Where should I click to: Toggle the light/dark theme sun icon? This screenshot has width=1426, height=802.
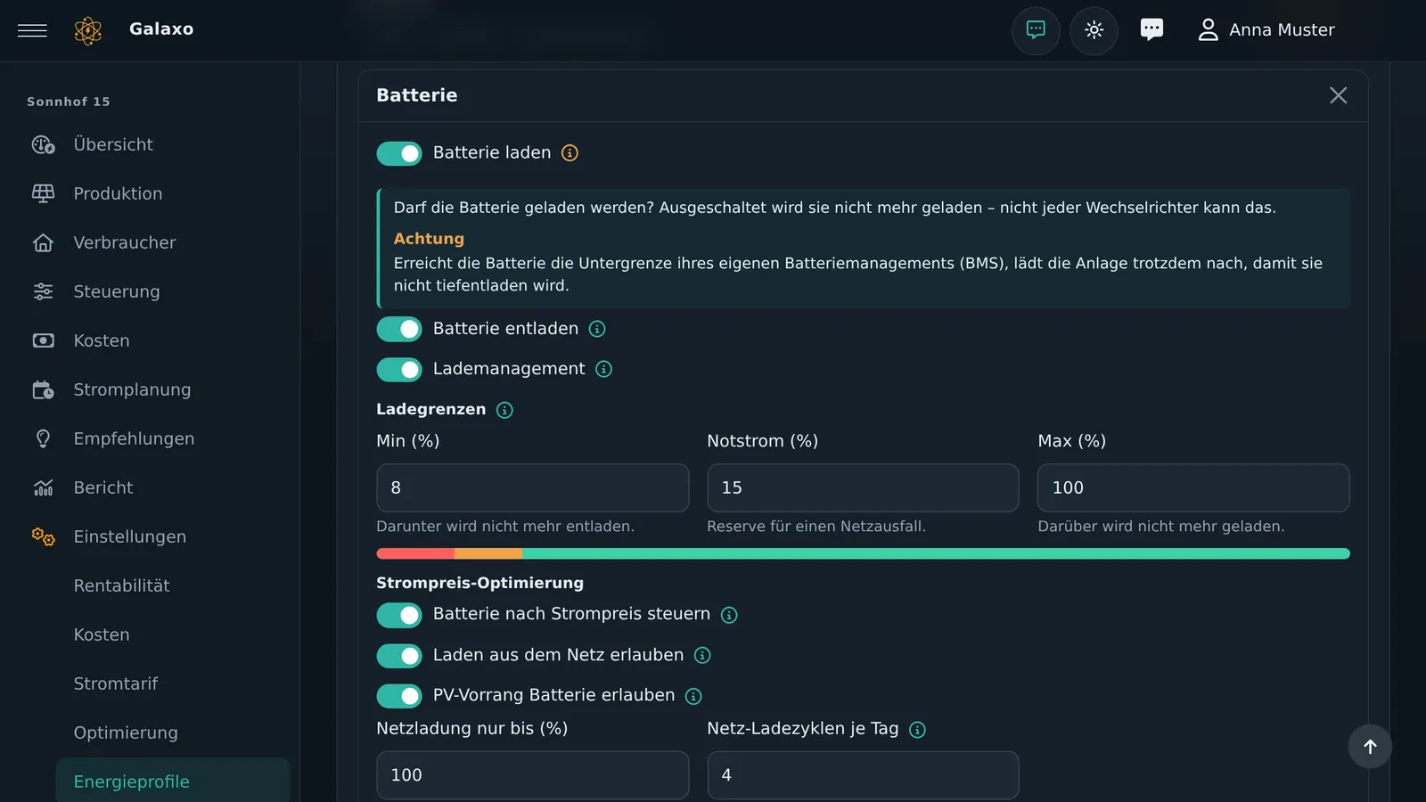tap(1094, 30)
